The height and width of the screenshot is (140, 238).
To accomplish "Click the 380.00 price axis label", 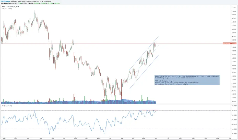I will coord(234,94).
